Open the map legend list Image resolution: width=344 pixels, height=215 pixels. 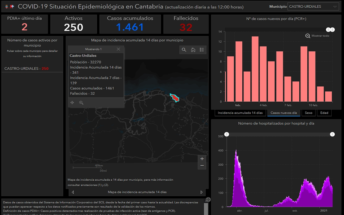tap(202, 50)
